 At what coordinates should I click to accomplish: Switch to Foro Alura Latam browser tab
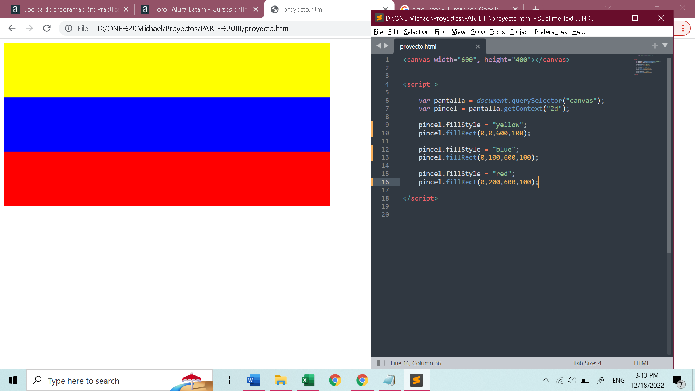click(x=199, y=9)
